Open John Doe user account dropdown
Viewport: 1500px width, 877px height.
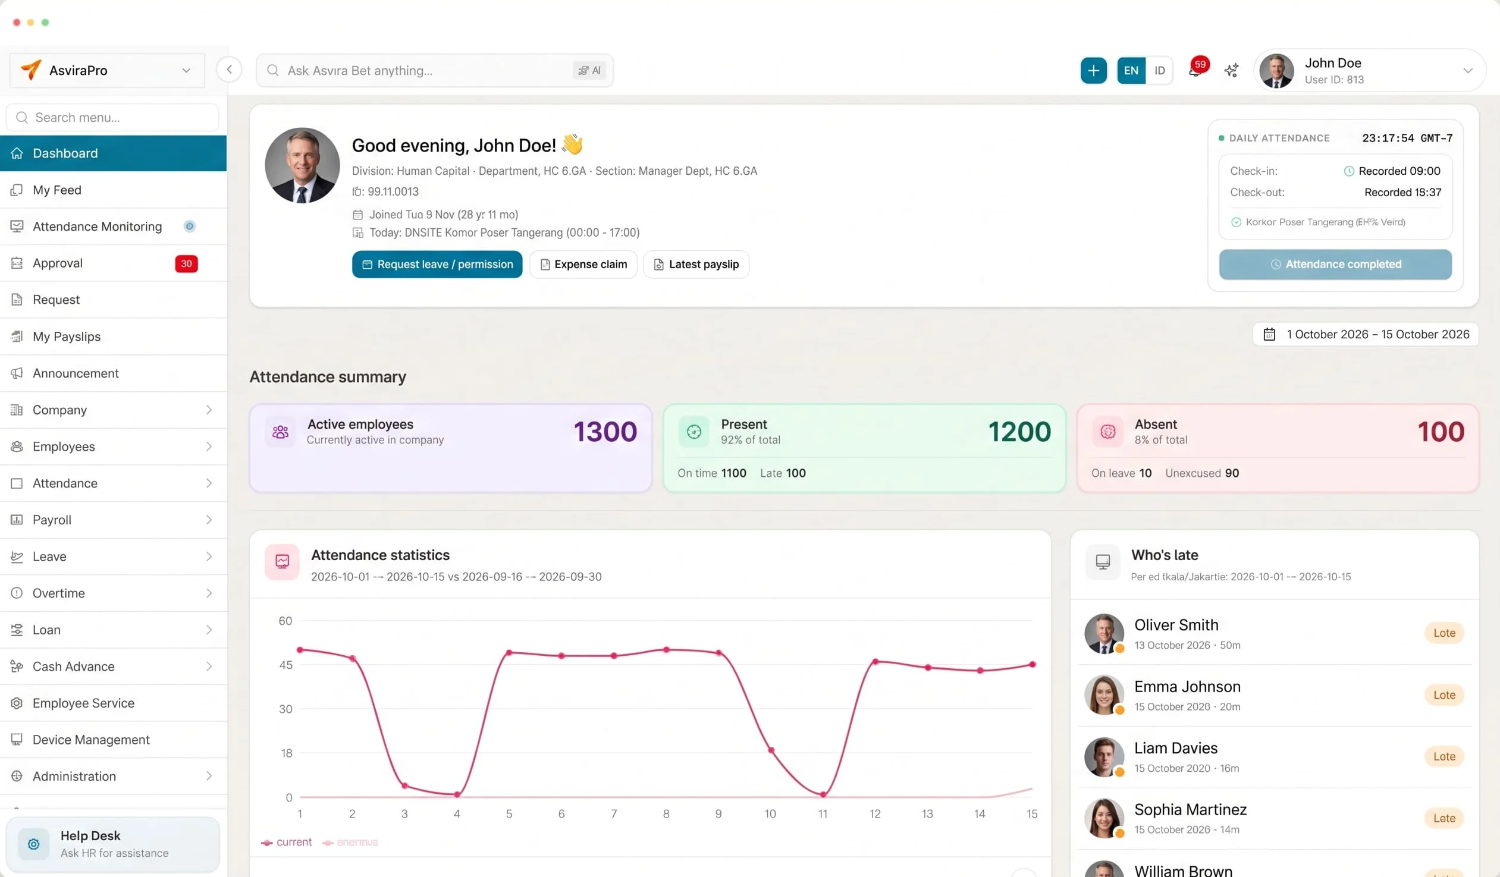tap(1369, 70)
